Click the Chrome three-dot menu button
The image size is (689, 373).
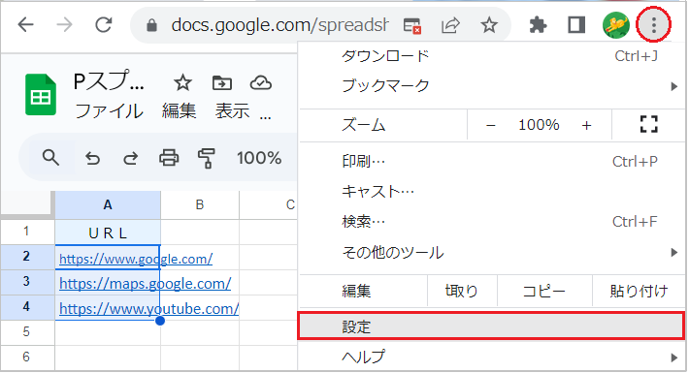653,25
